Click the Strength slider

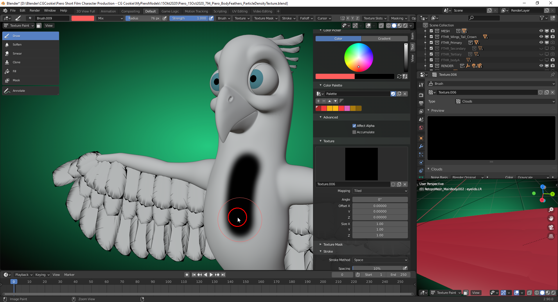tap(189, 18)
